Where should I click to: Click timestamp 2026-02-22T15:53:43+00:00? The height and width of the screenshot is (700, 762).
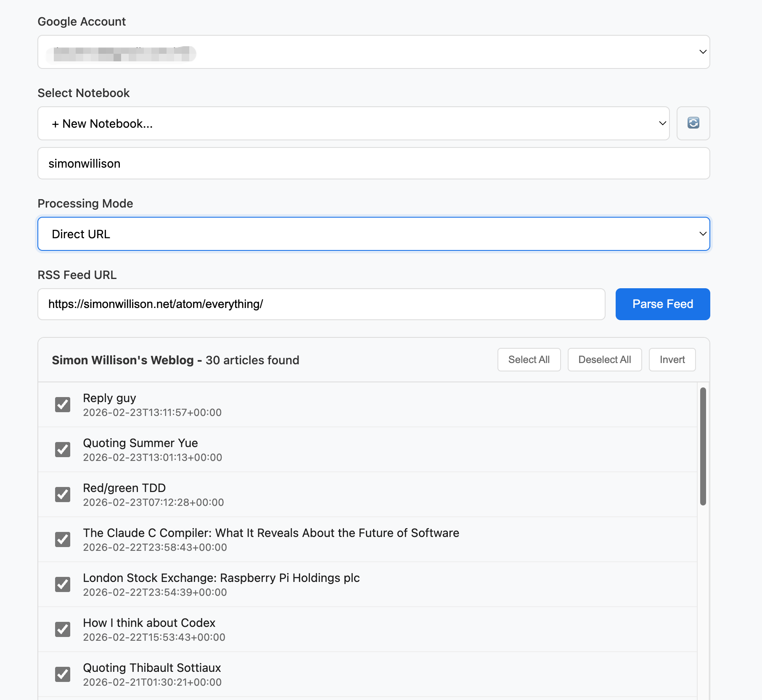[154, 637]
